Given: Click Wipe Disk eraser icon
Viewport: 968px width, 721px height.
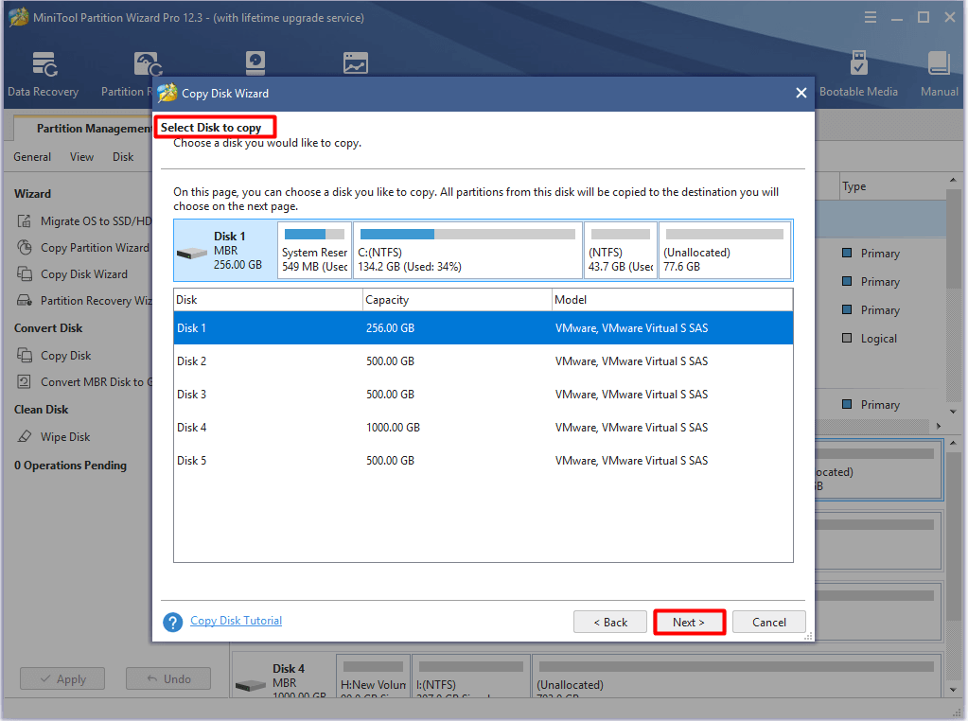Looking at the screenshot, I should (24, 436).
